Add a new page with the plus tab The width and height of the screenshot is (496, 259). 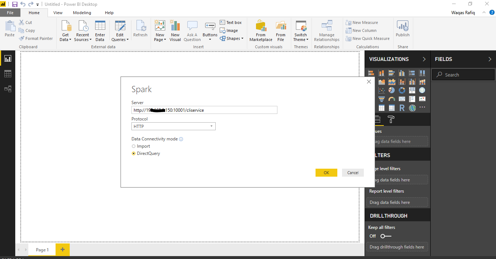click(x=62, y=250)
